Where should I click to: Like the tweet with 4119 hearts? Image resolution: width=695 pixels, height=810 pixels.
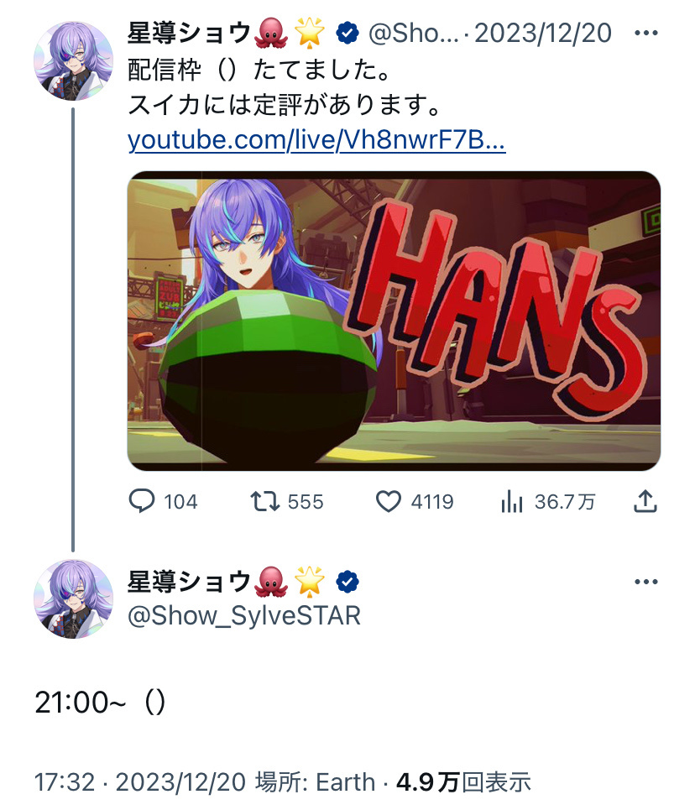tap(388, 501)
